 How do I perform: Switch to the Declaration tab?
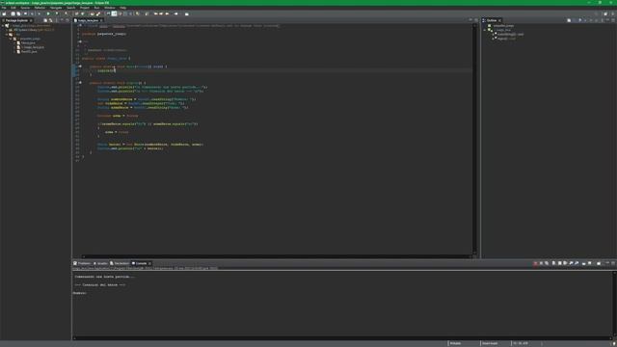pyautogui.click(x=120, y=263)
